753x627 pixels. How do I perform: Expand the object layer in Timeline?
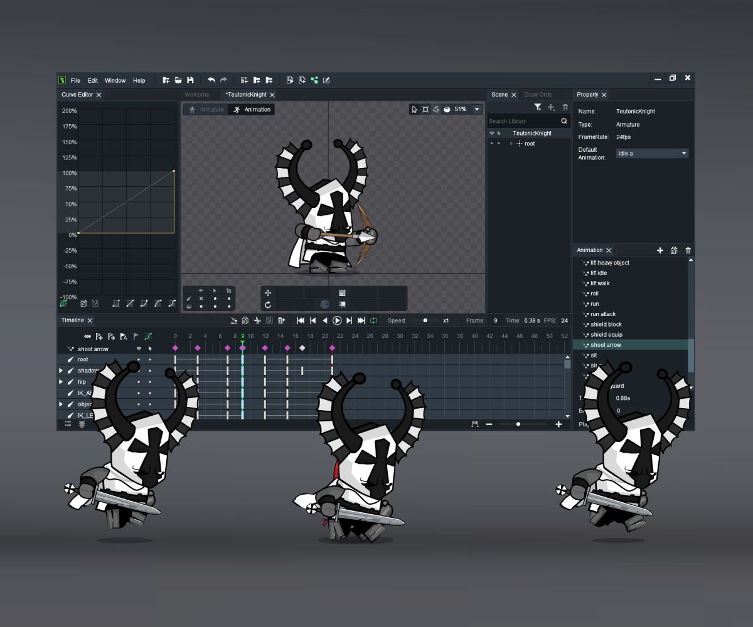coord(61,404)
